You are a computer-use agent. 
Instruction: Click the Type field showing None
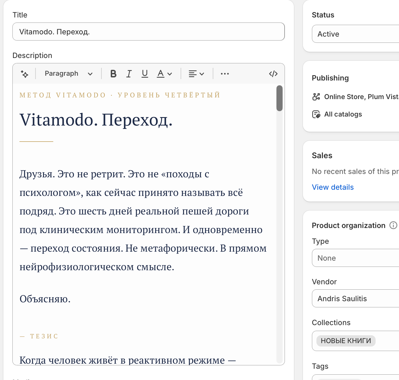point(356,258)
